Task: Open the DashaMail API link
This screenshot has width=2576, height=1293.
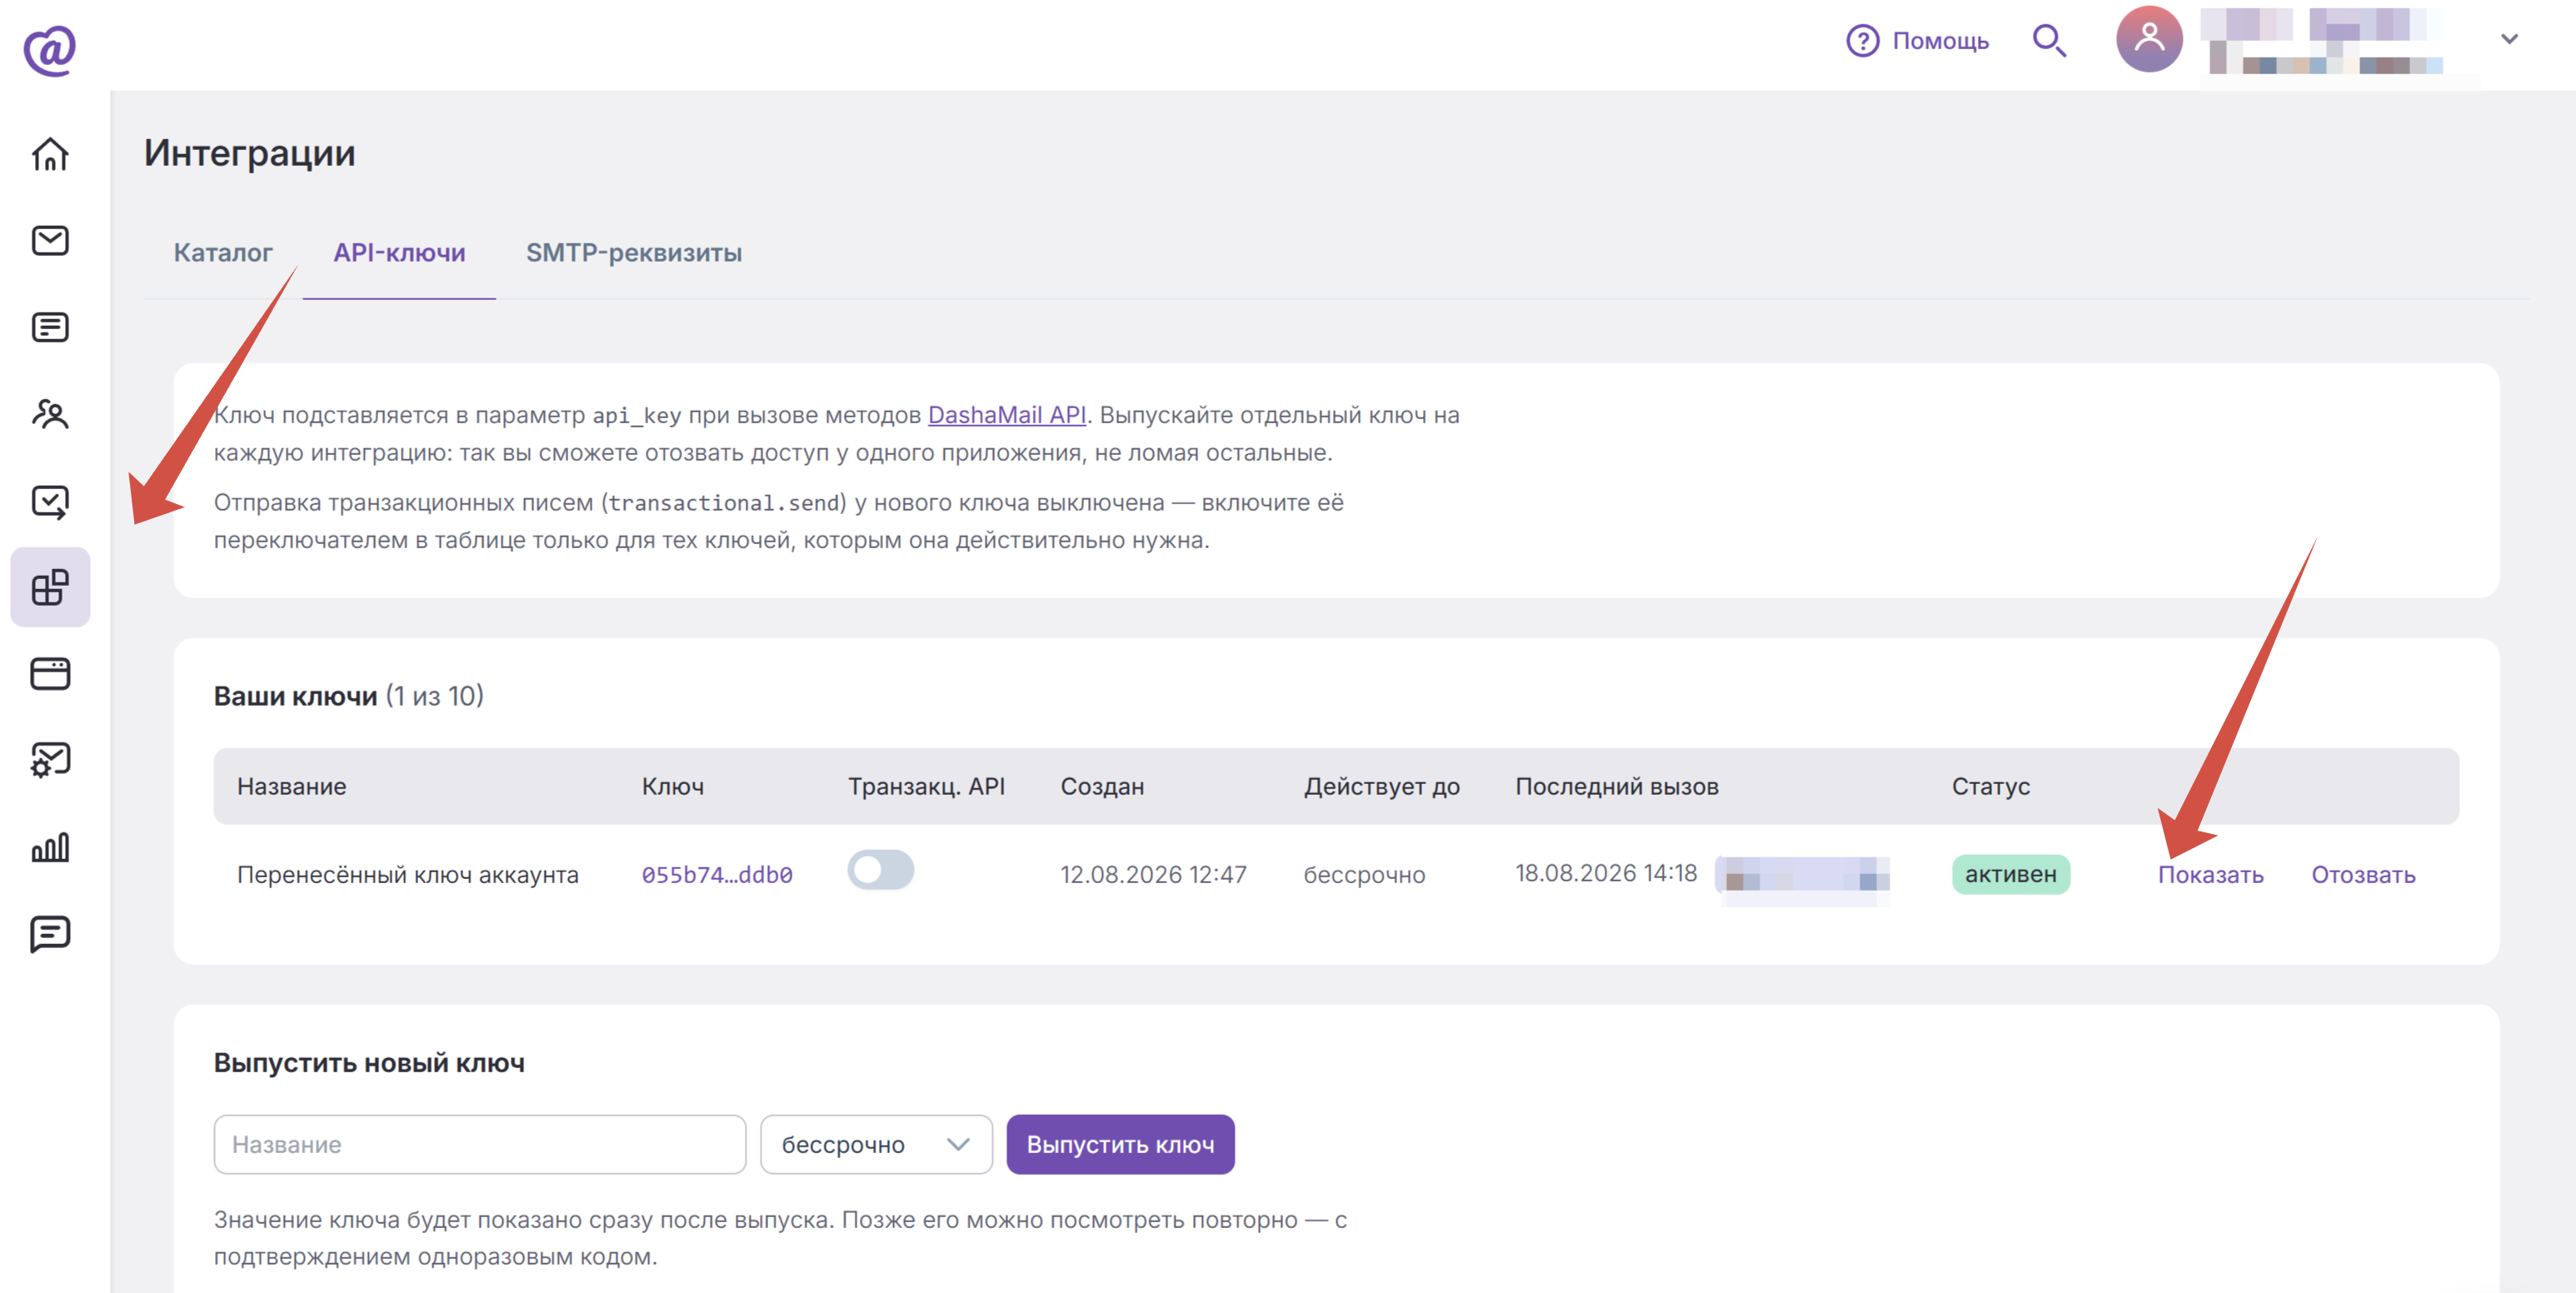Action: coord(1006,415)
